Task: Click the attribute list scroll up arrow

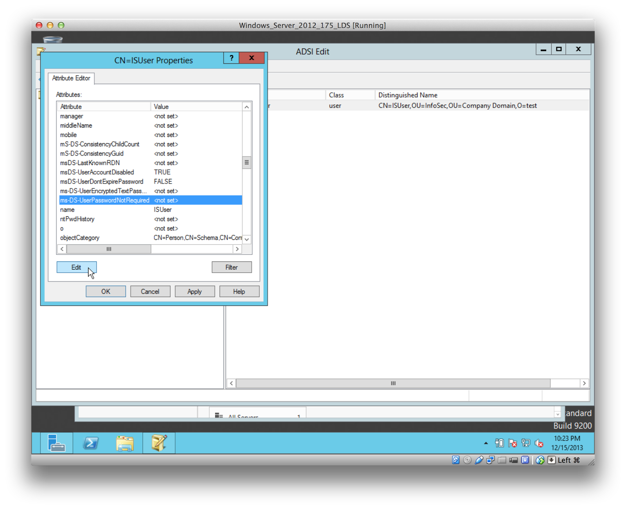Action: click(x=246, y=107)
